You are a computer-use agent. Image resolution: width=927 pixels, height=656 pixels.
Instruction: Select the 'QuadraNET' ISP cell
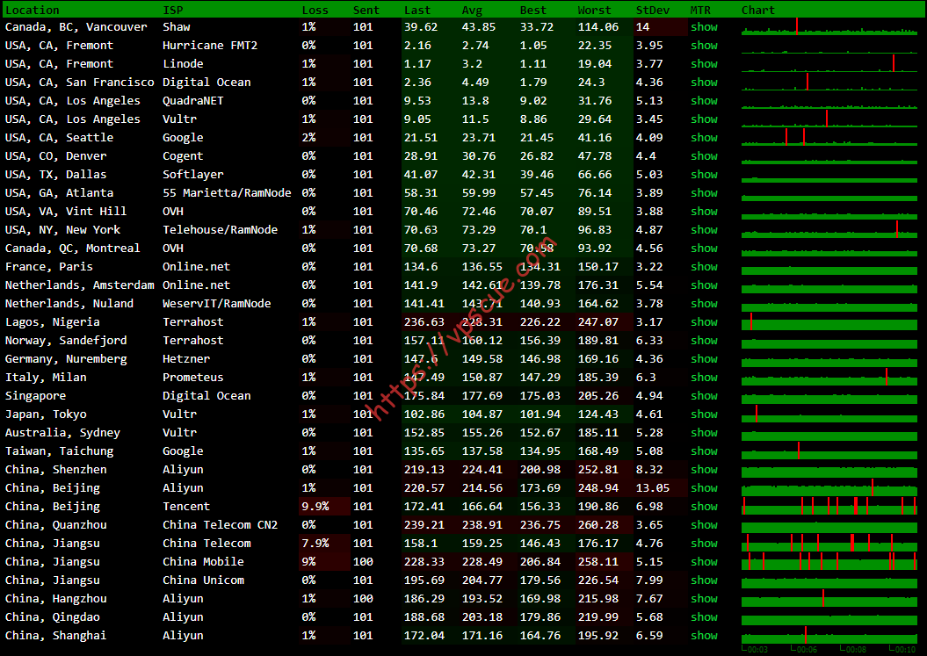193,100
